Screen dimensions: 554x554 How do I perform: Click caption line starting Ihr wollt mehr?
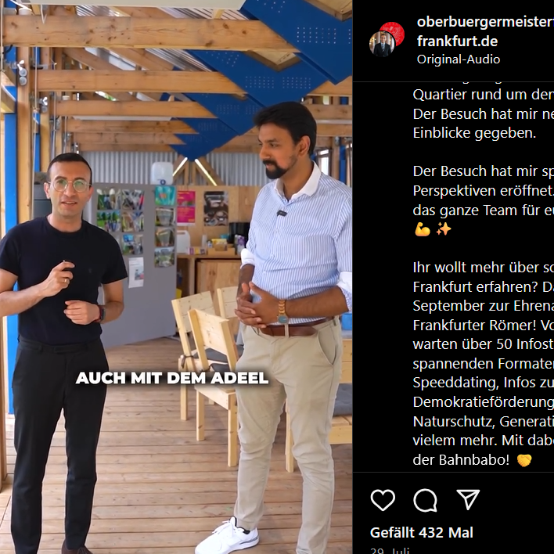(484, 268)
